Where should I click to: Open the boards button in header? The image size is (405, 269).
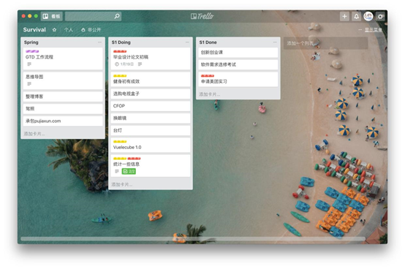click(52, 16)
